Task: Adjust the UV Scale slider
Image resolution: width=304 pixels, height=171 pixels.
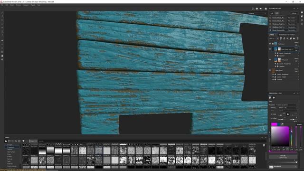Action: click(281, 115)
